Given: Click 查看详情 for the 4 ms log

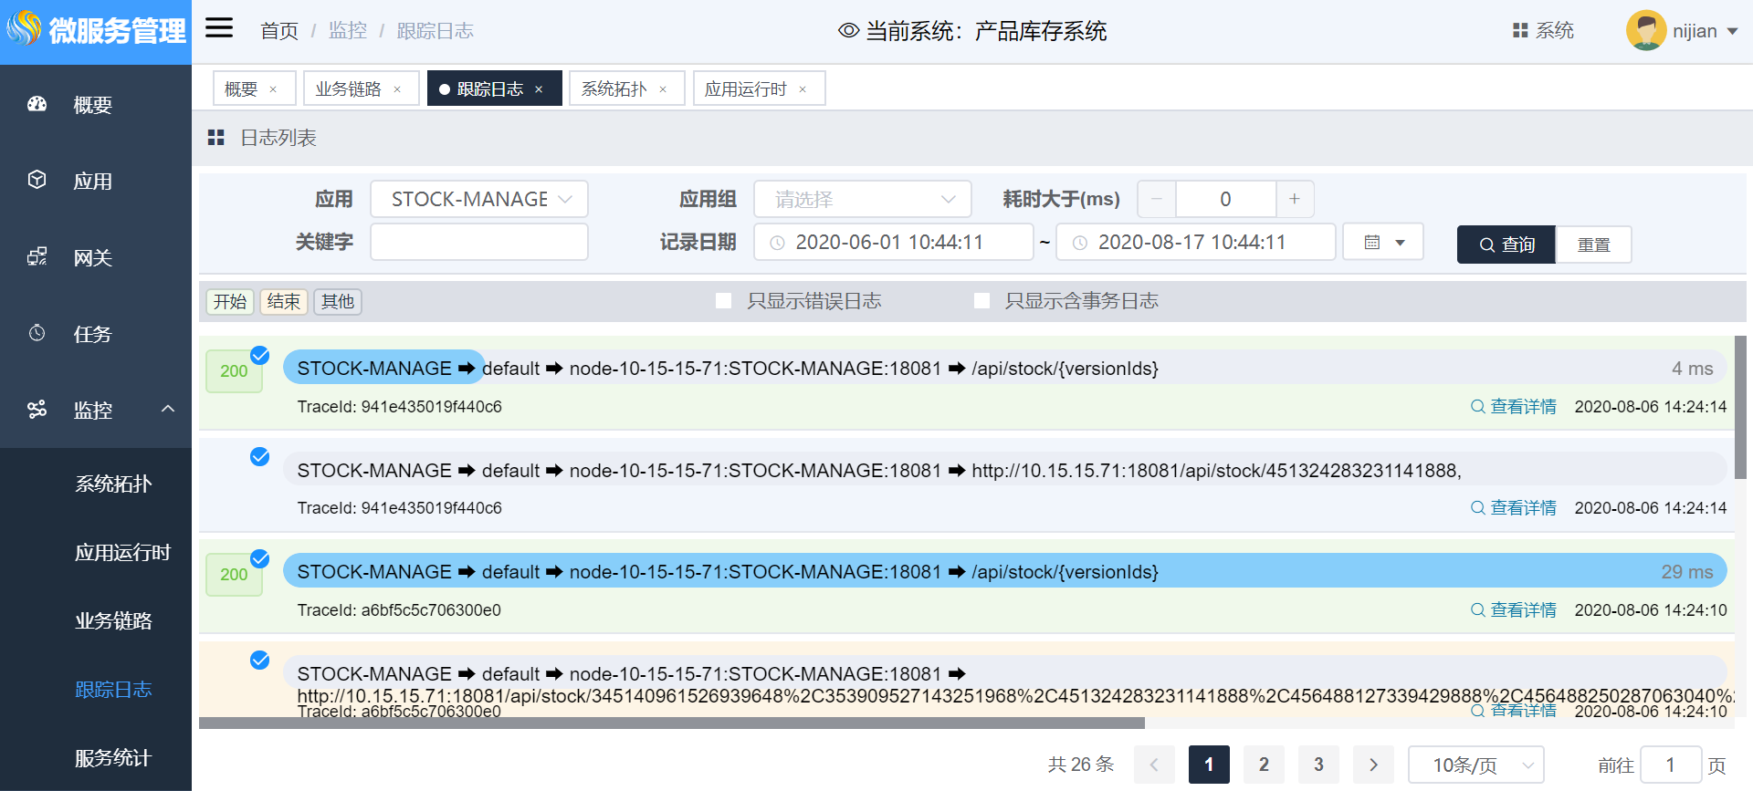Looking at the screenshot, I should coord(1514,407).
